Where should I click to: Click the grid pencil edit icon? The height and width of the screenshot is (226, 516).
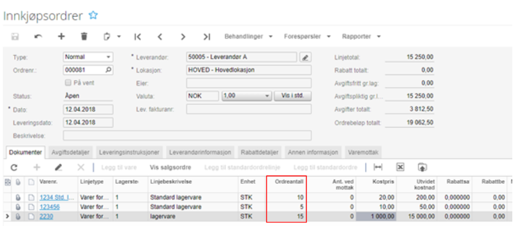tap(59, 167)
